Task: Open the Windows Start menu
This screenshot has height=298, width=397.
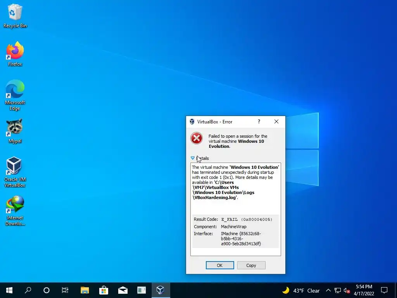Action: click(9, 290)
